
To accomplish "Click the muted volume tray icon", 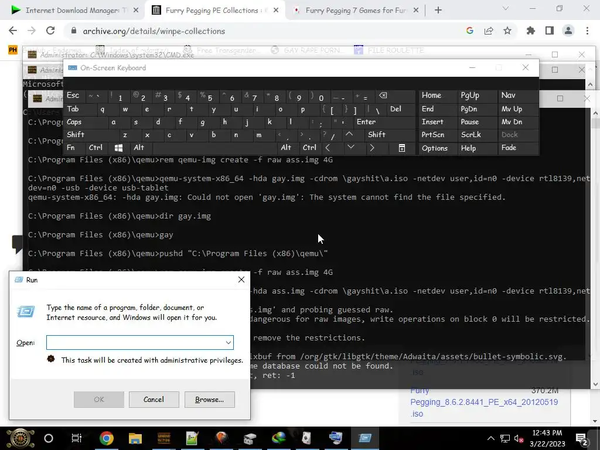I will tap(519, 438).
